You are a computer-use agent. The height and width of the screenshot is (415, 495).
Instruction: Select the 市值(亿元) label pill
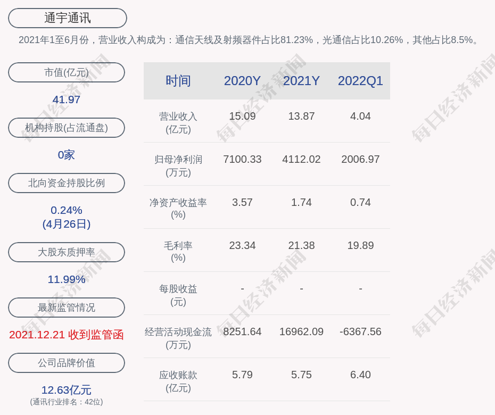67,72
